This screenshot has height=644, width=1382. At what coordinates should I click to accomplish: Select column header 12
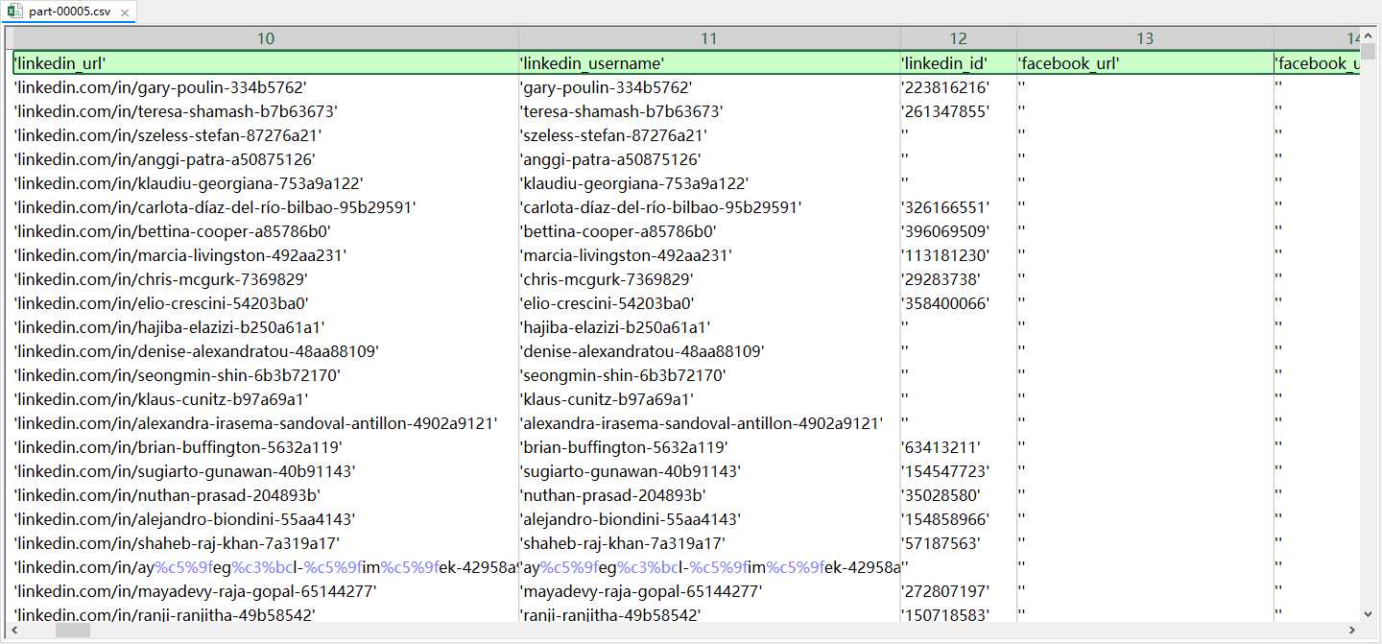pyautogui.click(x=959, y=38)
